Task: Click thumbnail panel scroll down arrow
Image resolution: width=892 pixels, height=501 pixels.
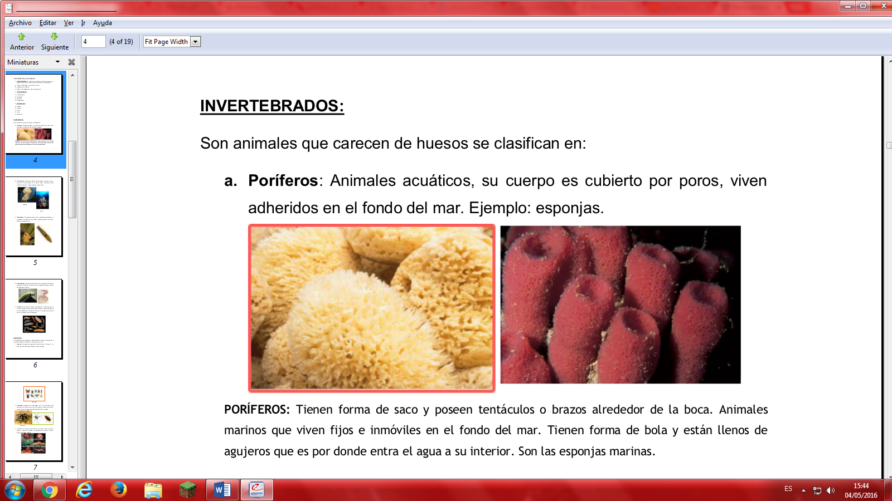Action: coord(72,468)
